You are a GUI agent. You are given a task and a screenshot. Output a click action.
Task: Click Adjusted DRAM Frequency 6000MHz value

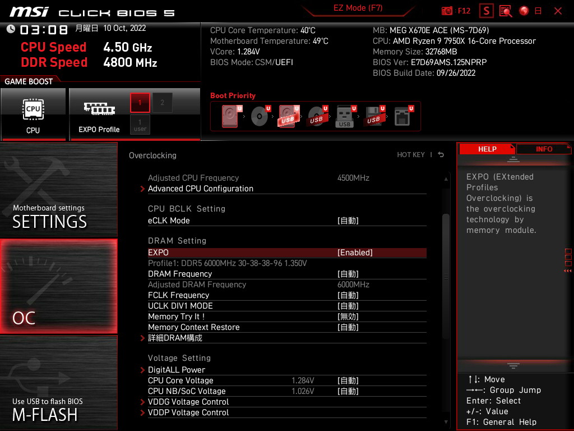point(353,285)
